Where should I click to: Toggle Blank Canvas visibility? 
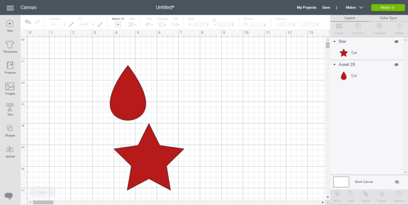pyautogui.click(x=396, y=182)
